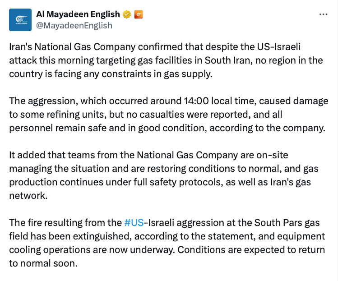Click the orange affiliate badge icon
The width and height of the screenshot is (338, 281).
point(139,14)
